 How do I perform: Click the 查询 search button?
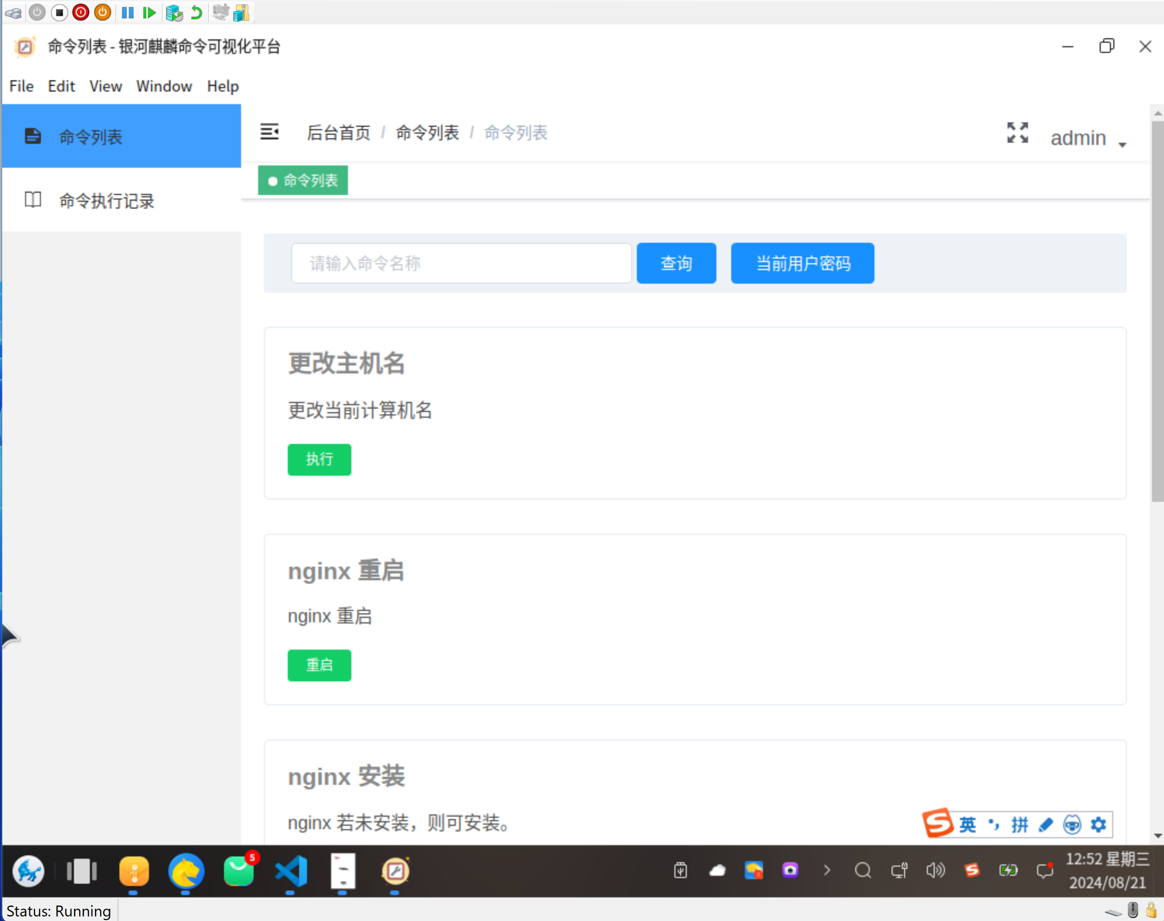click(x=675, y=263)
